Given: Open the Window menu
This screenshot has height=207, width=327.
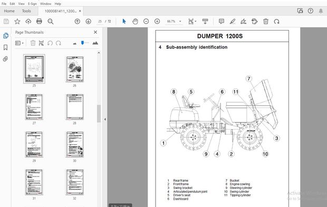Looking at the screenshot, I should [x=46, y=4].
